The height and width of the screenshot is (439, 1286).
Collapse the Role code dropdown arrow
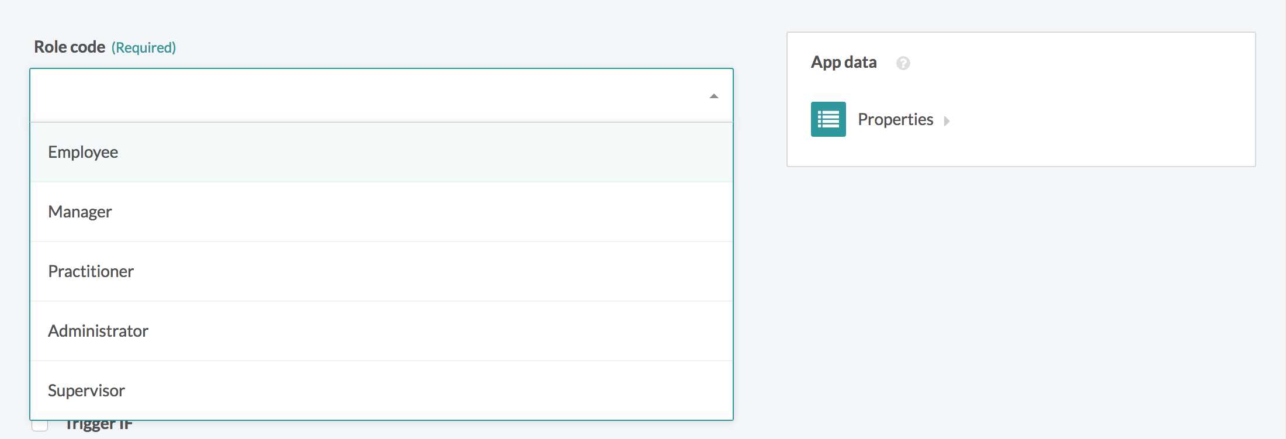point(713,96)
